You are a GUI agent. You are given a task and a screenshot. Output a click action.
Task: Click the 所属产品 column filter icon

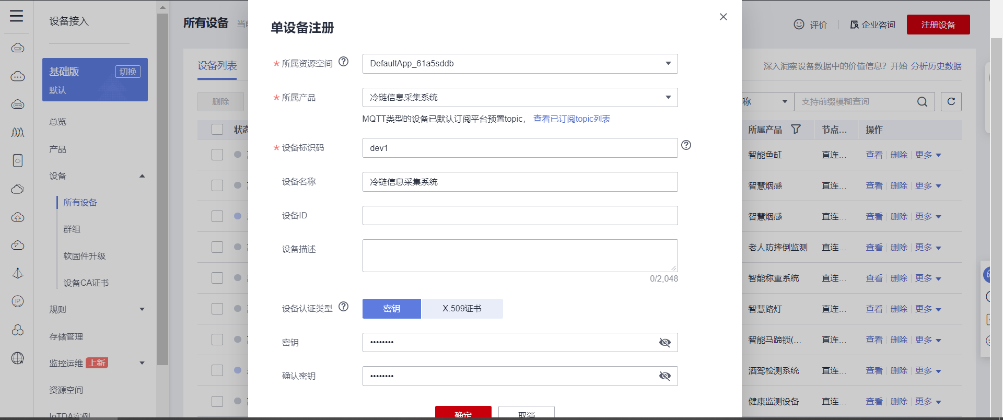[796, 129]
